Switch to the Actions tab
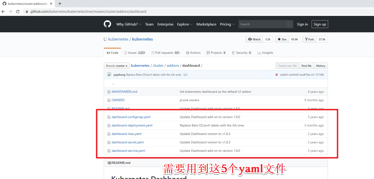The image size is (374, 179). 193,53
